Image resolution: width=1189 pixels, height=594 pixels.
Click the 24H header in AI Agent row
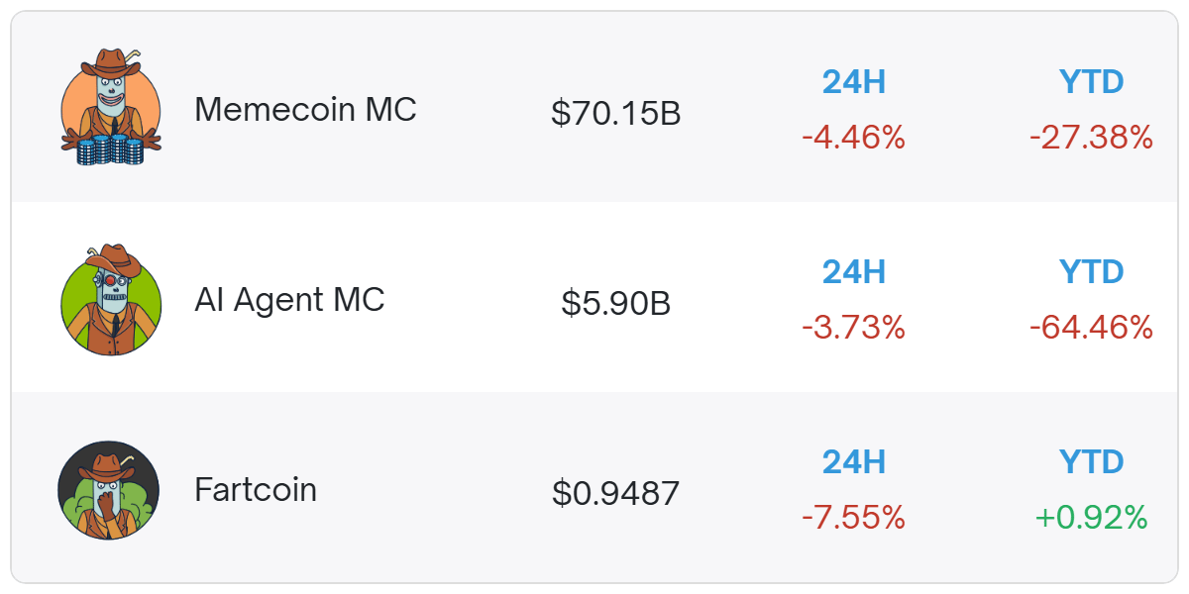853,272
